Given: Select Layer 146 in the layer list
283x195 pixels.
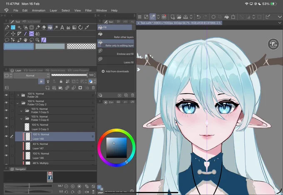Looking at the screenshot, I should tap(55, 156).
